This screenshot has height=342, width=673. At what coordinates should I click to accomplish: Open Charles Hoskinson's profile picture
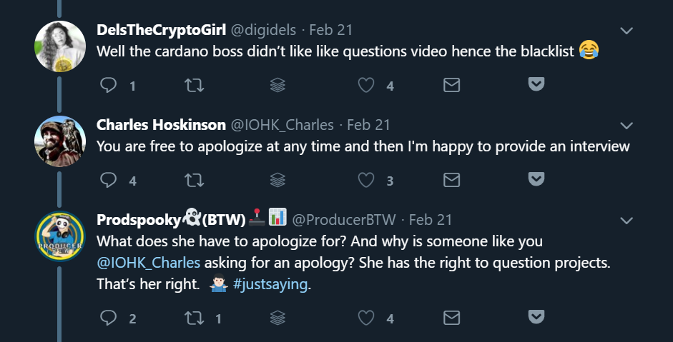(60, 141)
